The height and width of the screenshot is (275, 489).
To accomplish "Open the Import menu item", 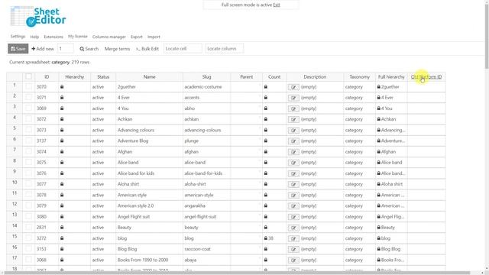I will [154, 37].
